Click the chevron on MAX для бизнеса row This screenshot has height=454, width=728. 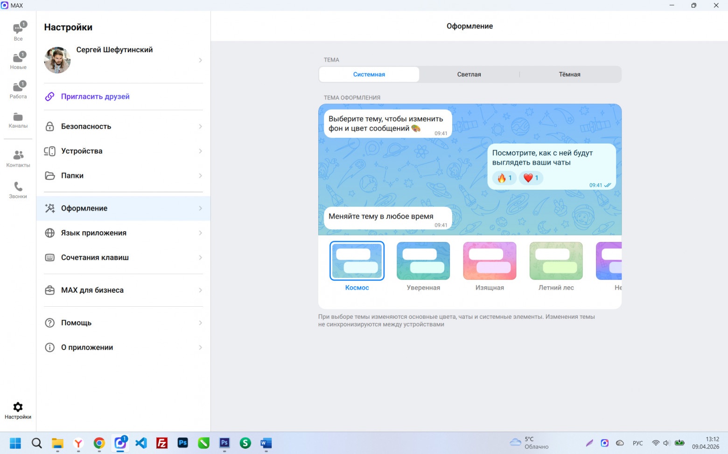point(200,290)
